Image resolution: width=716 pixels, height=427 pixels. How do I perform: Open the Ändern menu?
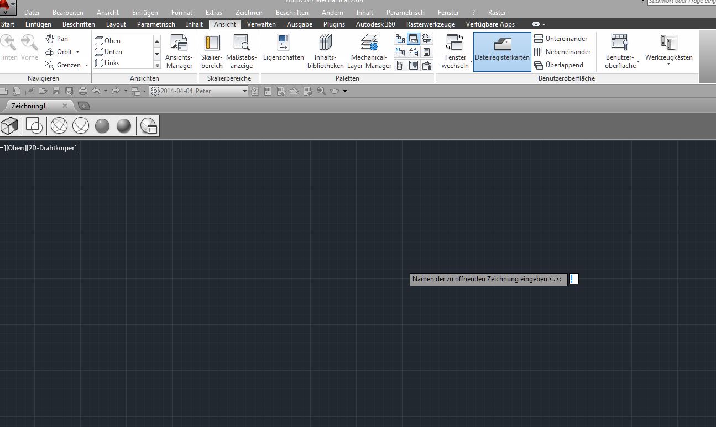[x=332, y=12]
